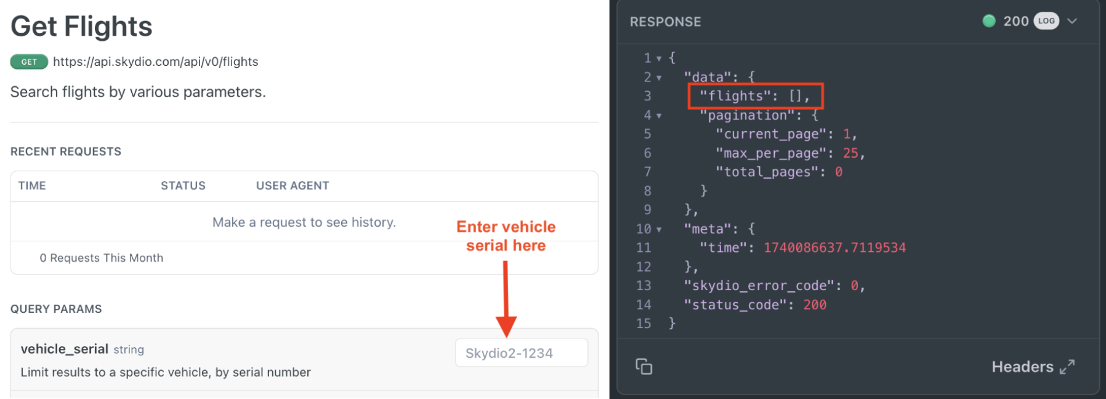This screenshot has width=1106, height=399.
Task: Click the Get Flights heading
Action: point(81,26)
